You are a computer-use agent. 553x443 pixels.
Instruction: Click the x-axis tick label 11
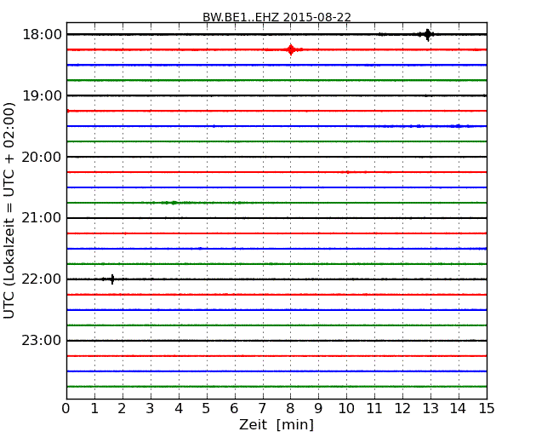point(374,409)
